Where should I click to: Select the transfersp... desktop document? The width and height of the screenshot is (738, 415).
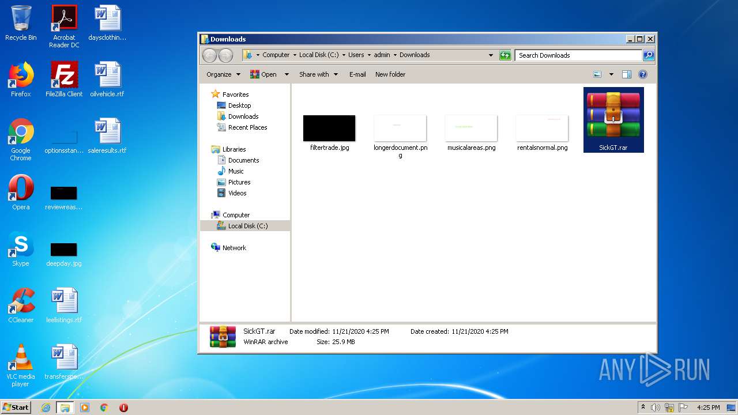pos(64,362)
